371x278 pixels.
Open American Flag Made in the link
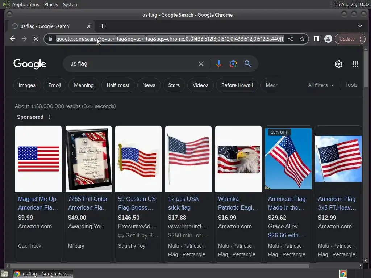click(x=287, y=203)
